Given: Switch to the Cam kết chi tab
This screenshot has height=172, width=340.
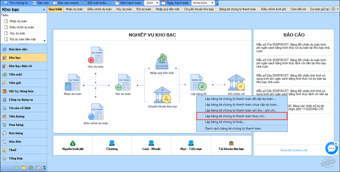Looking at the screenshot, I should click(x=298, y=9).
